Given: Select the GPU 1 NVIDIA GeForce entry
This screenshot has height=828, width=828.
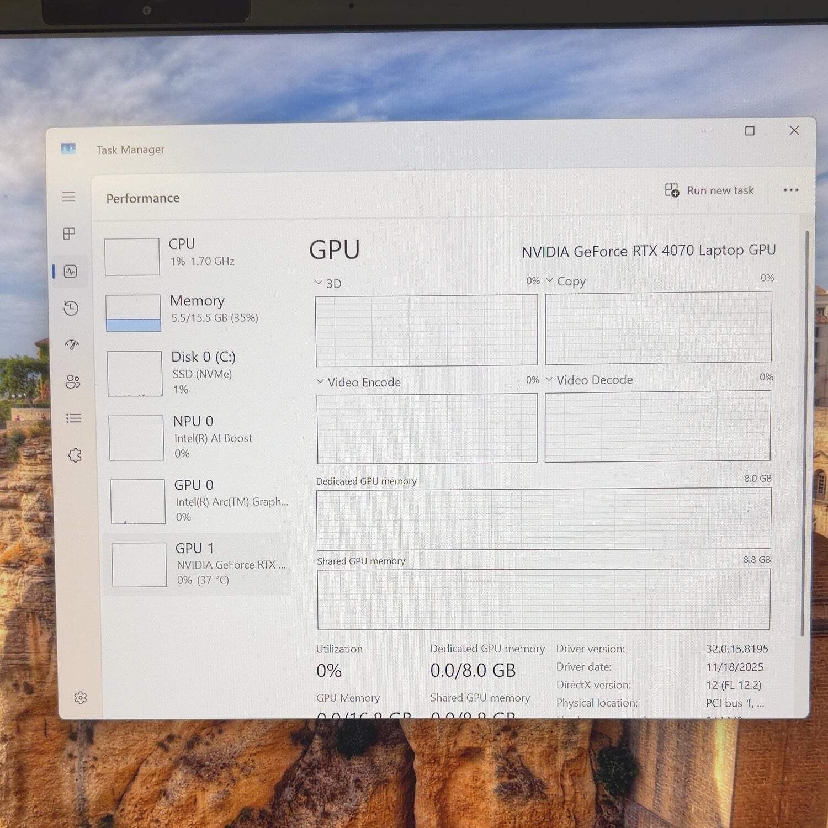Looking at the screenshot, I should click(x=197, y=564).
